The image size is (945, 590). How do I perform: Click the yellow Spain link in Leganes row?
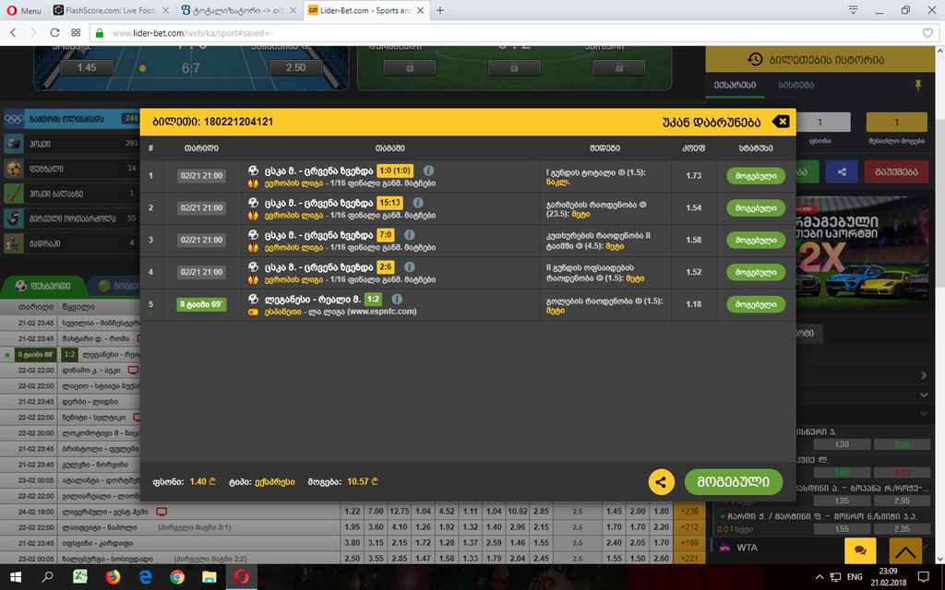pyautogui.click(x=282, y=312)
